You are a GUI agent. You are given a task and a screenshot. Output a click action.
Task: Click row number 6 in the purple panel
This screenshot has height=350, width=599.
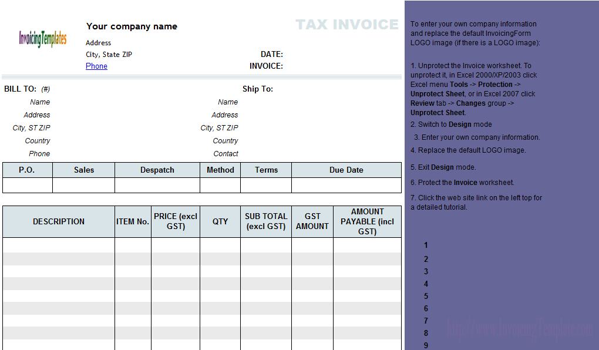coord(426,308)
